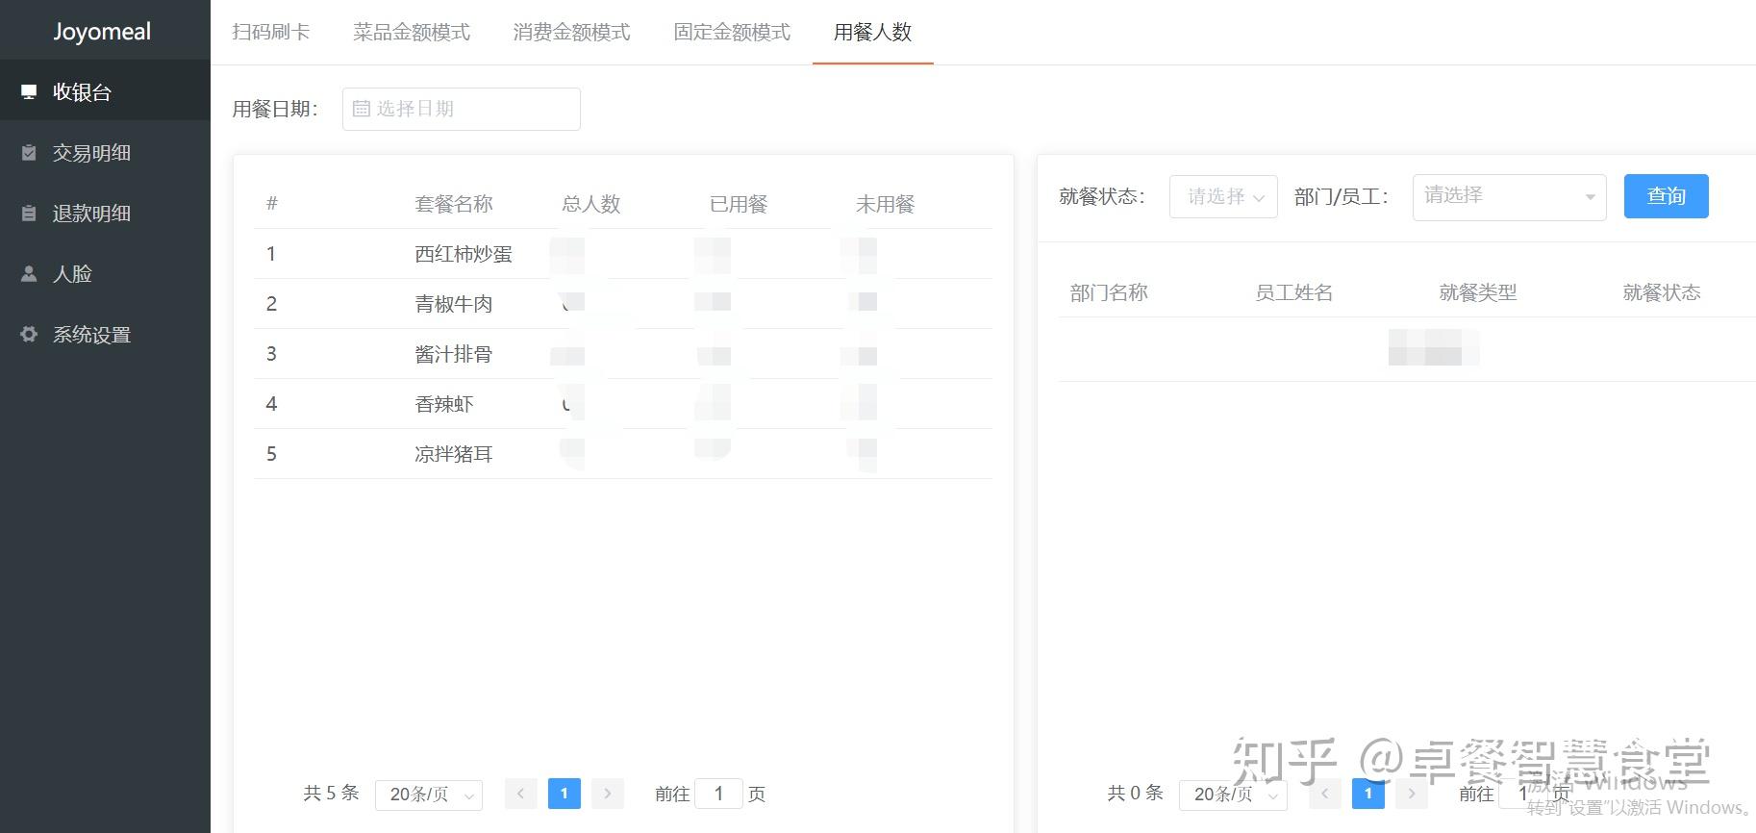Click the 未用餐 column header
This screenshot has height=833, width=1756.
(886, 204)
